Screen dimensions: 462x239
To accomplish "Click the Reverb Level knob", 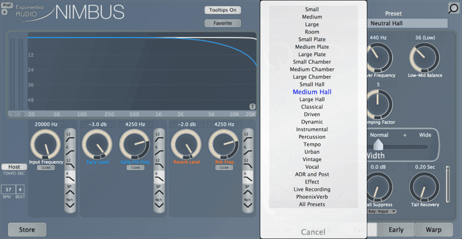I will pyautogui.click(x=186, y=145).
